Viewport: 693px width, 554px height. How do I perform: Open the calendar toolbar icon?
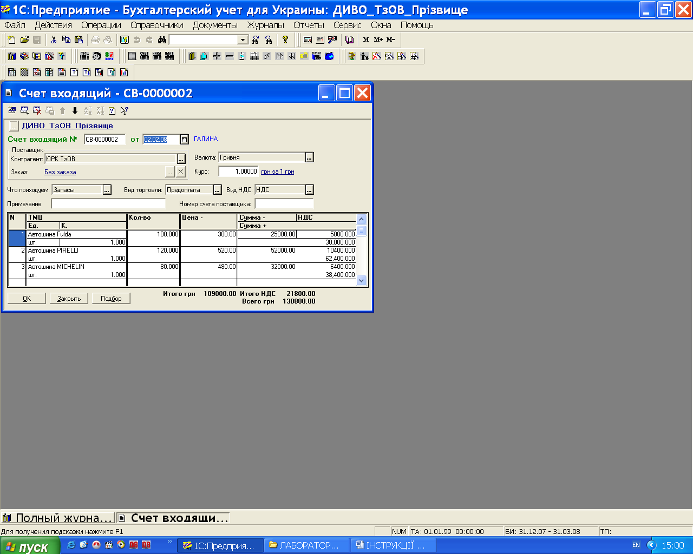click(x=320, y=39)
